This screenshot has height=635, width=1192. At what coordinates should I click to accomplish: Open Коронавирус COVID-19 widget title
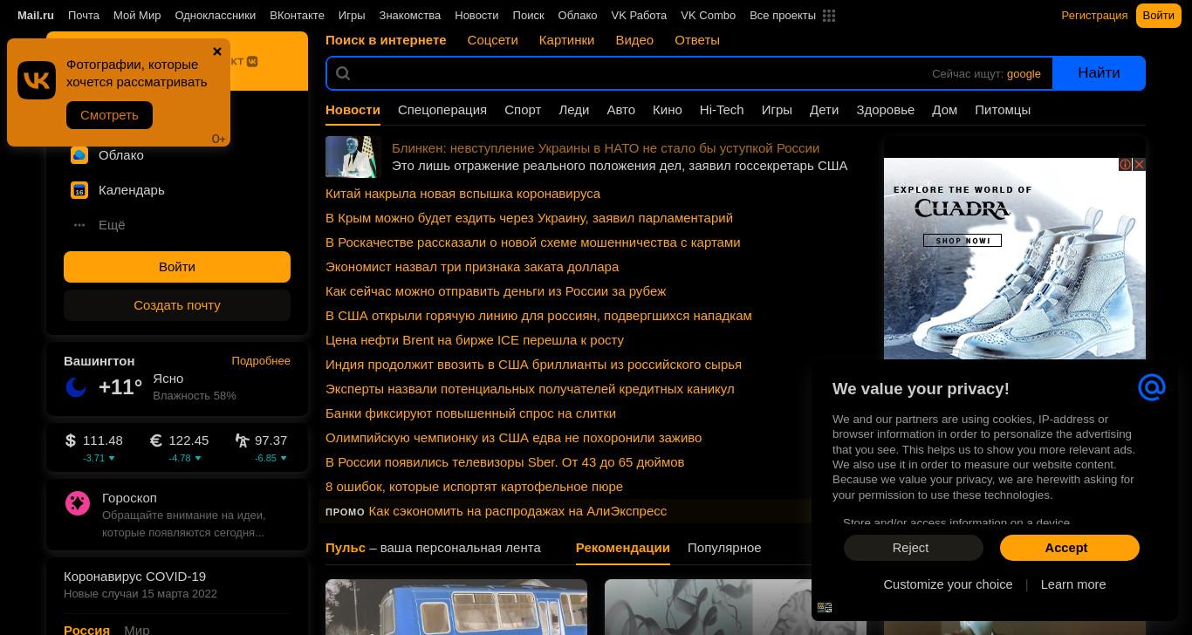click(134, 577)
